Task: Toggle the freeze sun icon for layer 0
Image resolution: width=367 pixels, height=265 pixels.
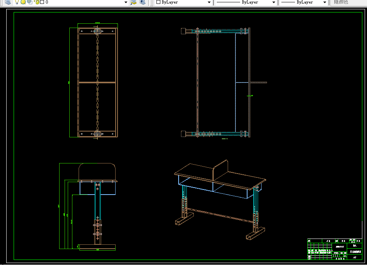Action: tap(23, 2)
